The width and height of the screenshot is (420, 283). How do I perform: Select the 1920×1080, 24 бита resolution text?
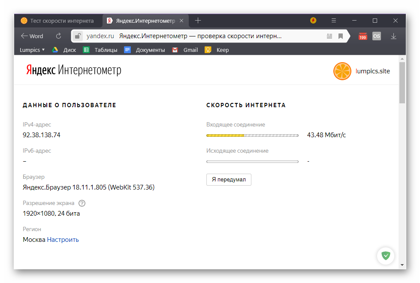(51, 214)
